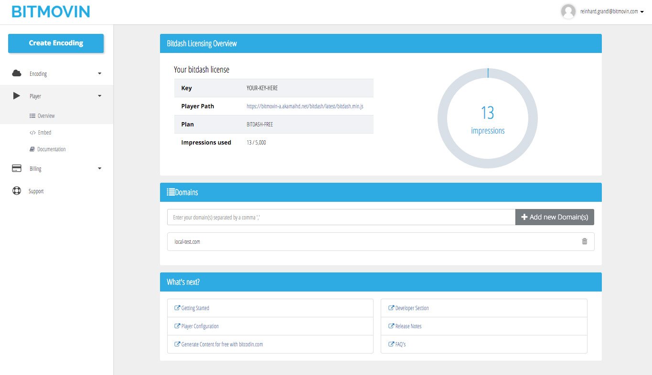The image size is (652, 375).
Task: Open the FAQ's link
Action: (400, 344)
